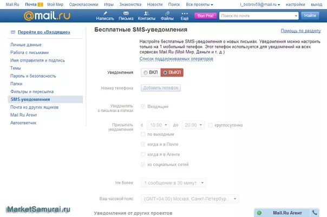Click the unread mail counter badge near Почта
The height and width of the screenshot is (217, 327).
(x=40, y=4)
